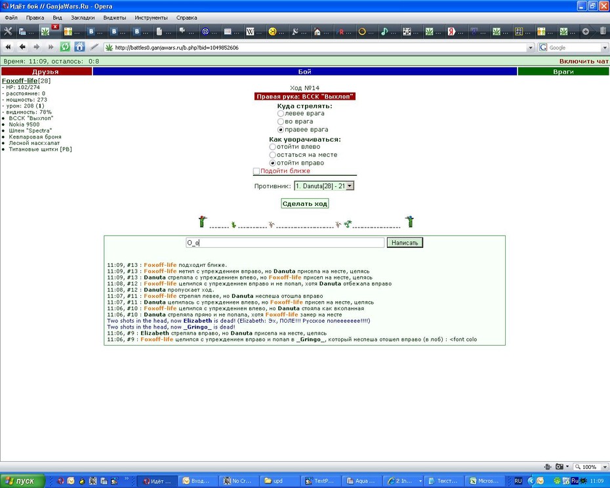Click the chat message input field

coord(285,243)
